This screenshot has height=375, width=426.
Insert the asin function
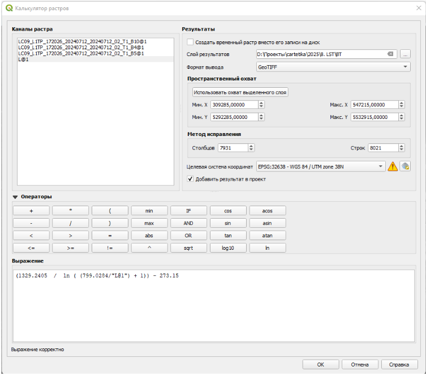click(268, 223)
